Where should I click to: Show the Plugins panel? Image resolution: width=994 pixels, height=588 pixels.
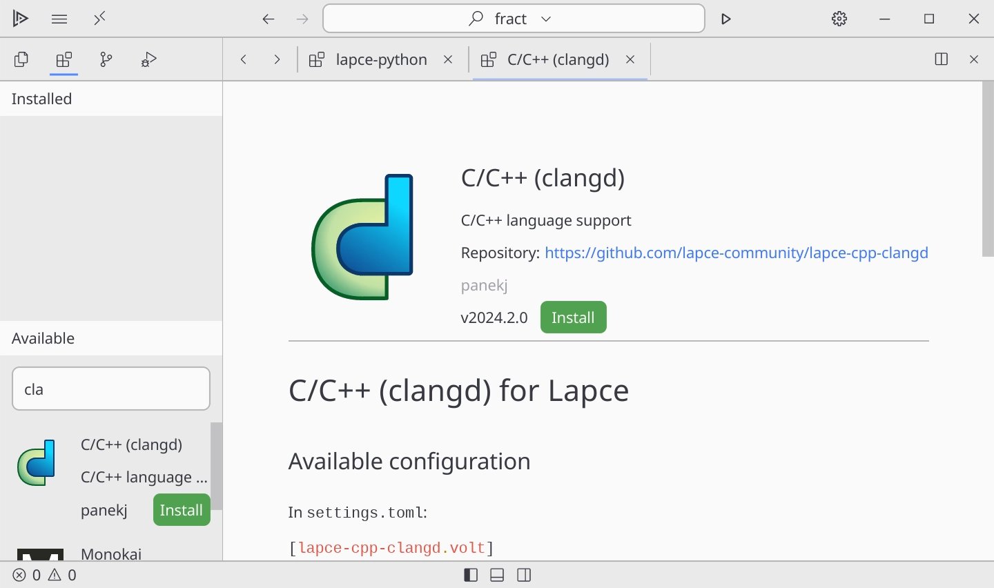click(x=64, y=60)
